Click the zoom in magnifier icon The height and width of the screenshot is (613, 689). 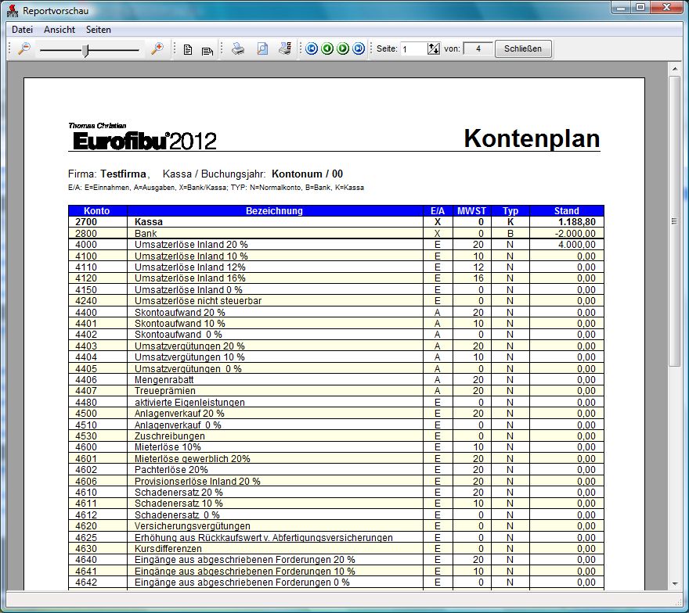(x=157, y=48)
